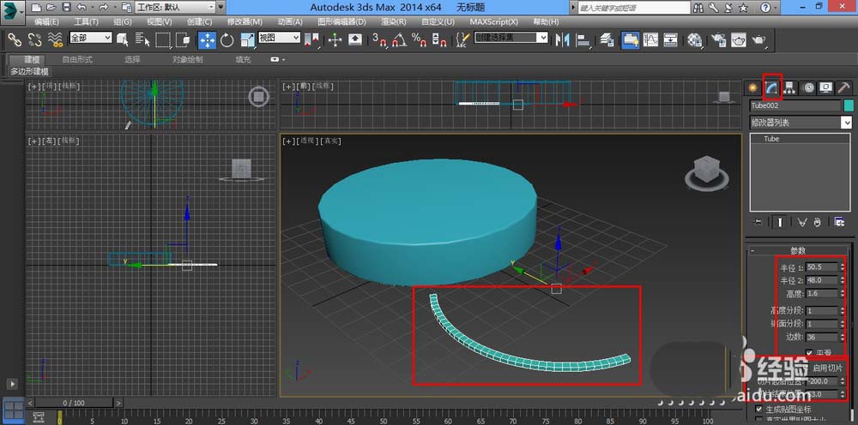Click the Render Production teapot icon

759,40
